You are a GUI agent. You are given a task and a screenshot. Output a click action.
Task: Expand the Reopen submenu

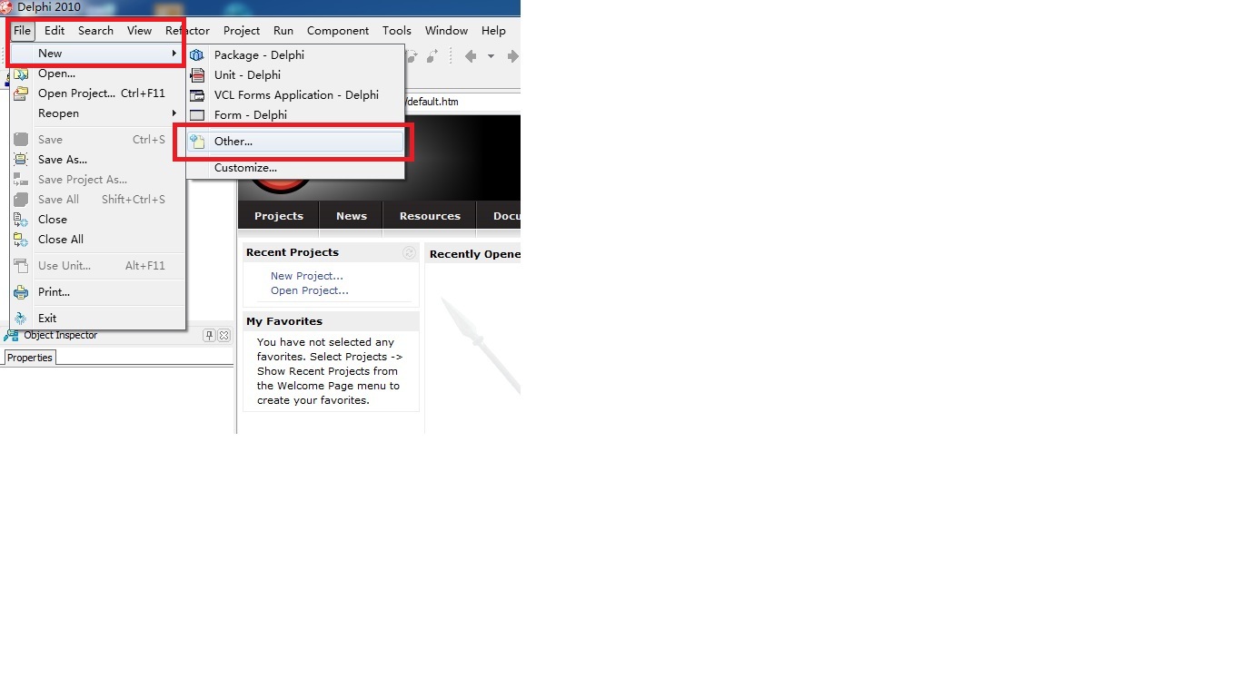(x=97, y=113)
